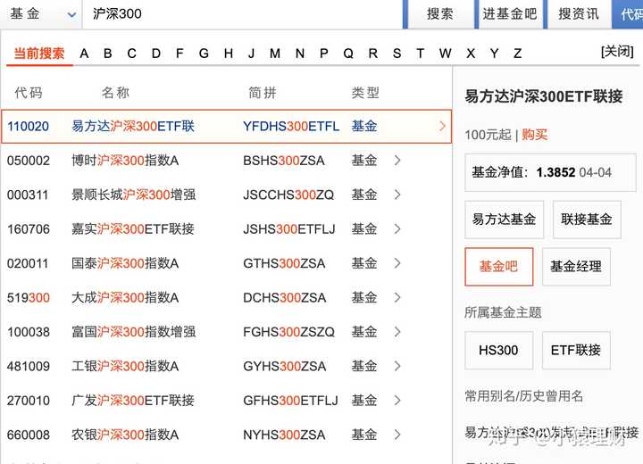Viewport: 643px width, 464px height.
Task: Expand arrow on 国泰沪深300指数A row
Action: point(397,263)
